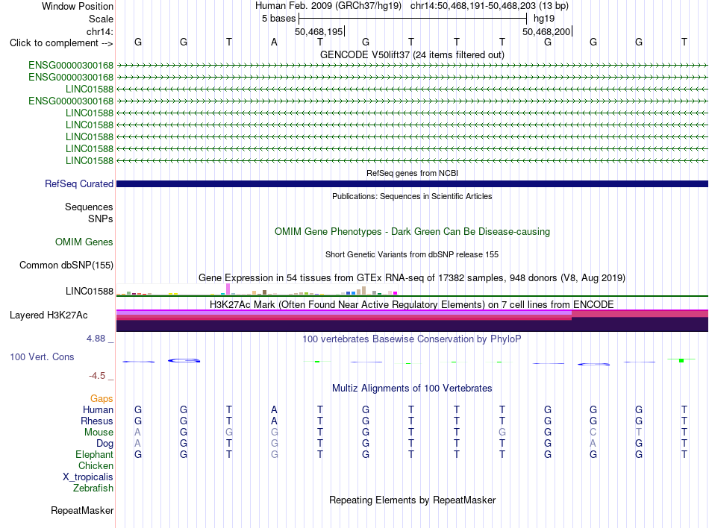Click the "X_tropicalis" species label
Image resolution: width=709 pixels, height=528 pixels.
pyautogui.click(x=88, y=477)
